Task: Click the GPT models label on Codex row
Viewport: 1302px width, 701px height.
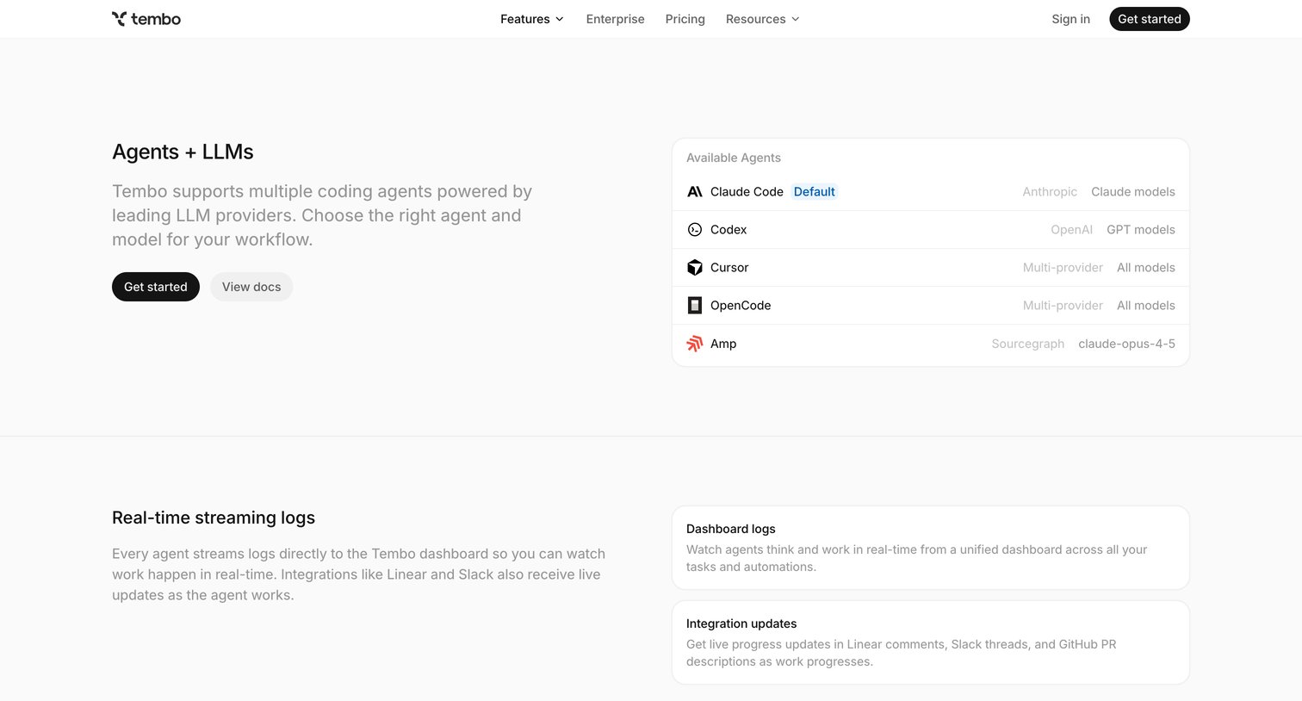Action: pos(1140,230)
